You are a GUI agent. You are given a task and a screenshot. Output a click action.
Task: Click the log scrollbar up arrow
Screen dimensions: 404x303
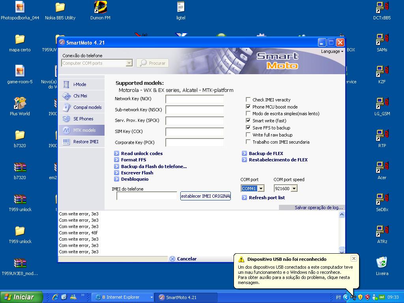click(x=342, y=214)
